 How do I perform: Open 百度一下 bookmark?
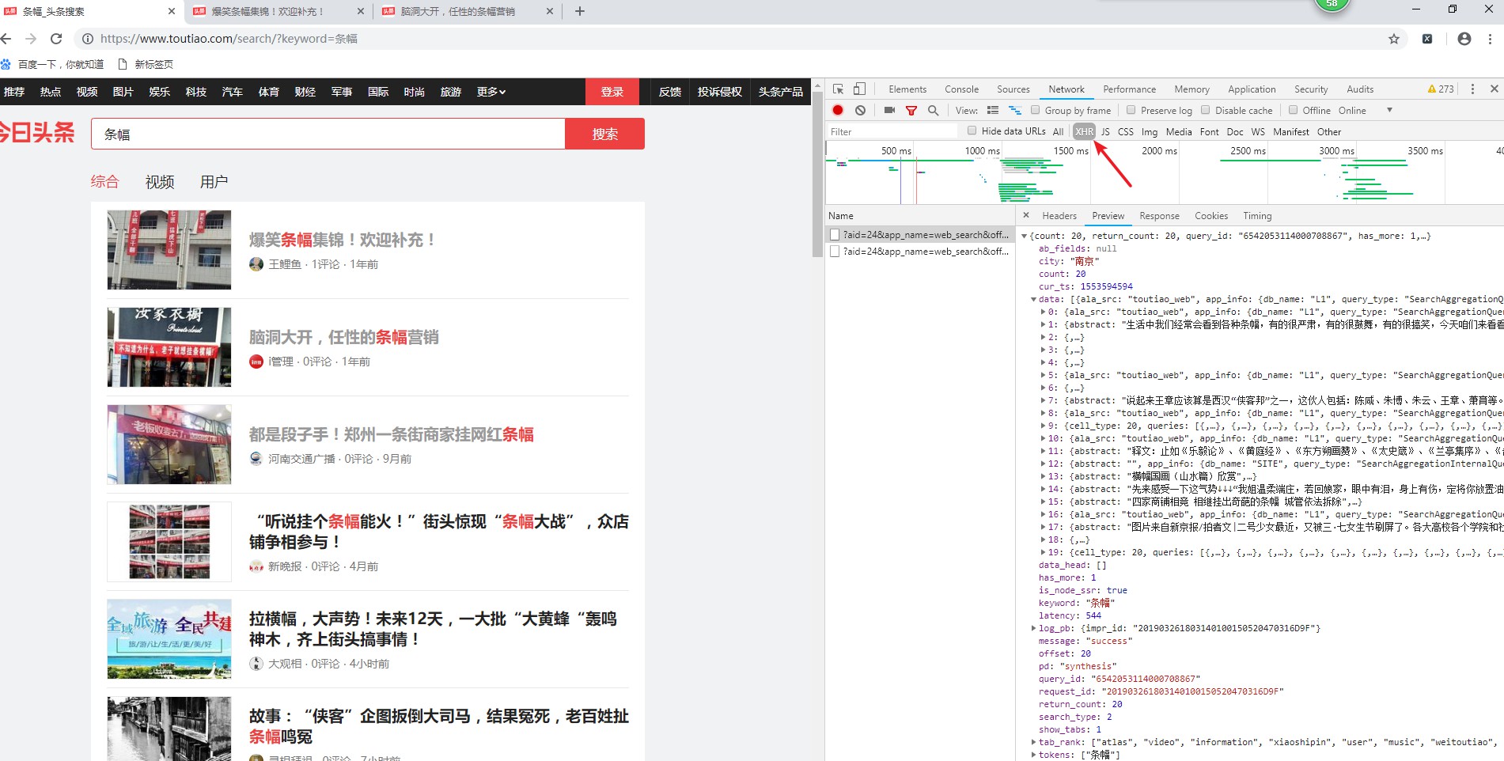(53, 64)
